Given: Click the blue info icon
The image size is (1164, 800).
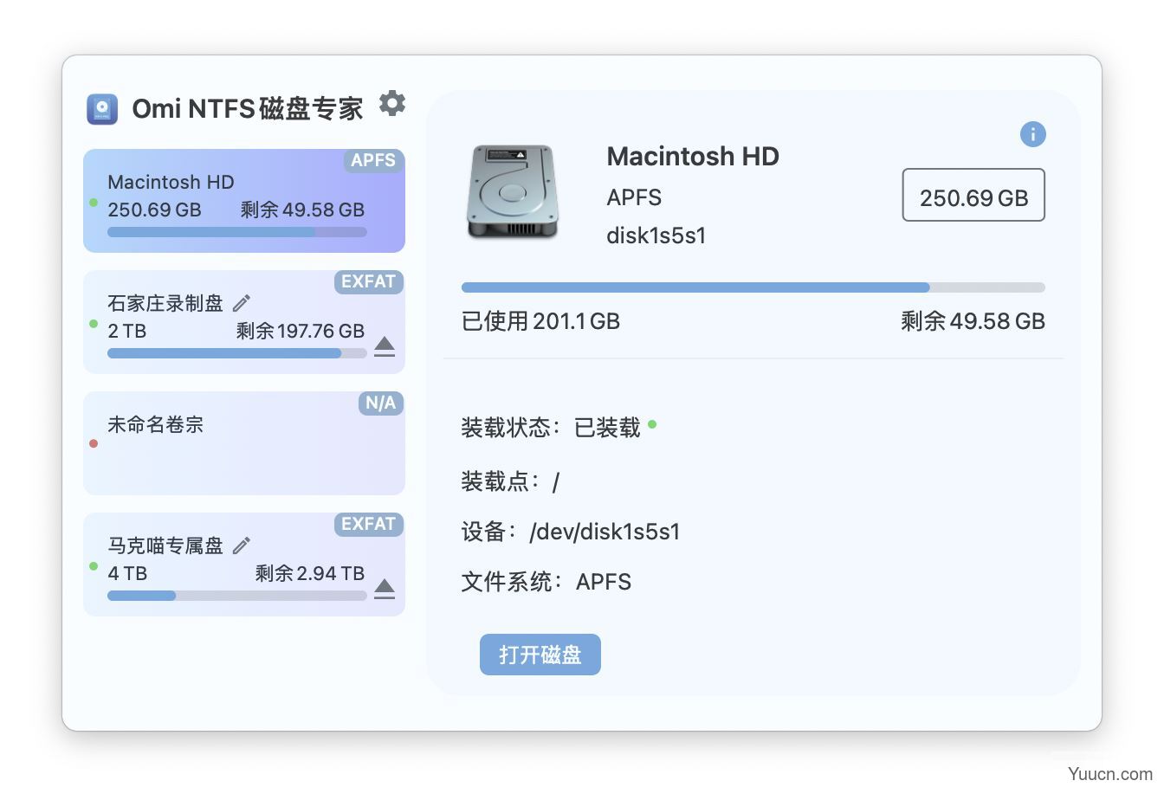Looking at the screenshot, I should click(x=1032, y=133).
